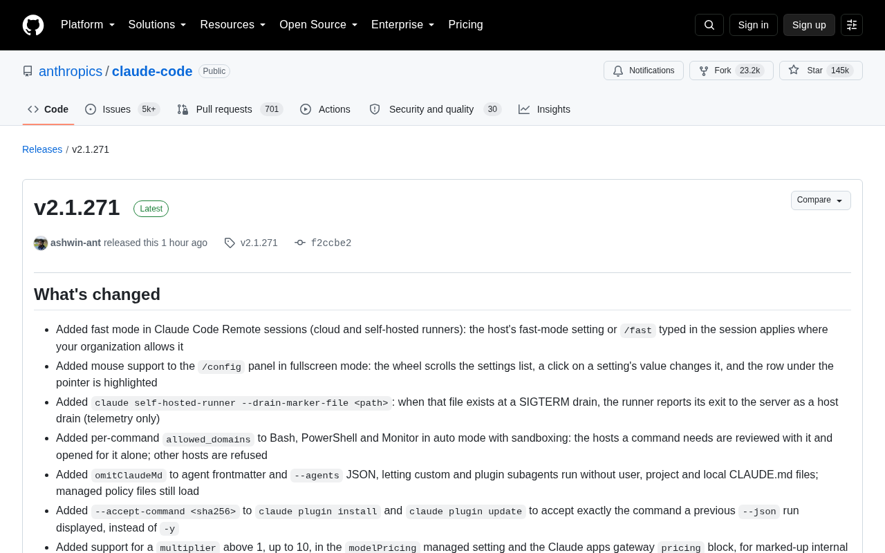The height and width of the screenshot is (553, 885).
Task: Expand the Platform menu
Action: (x=88, y=25)
